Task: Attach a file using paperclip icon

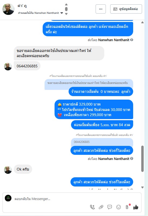Action: pyautogui.click(x=101, y=207)
